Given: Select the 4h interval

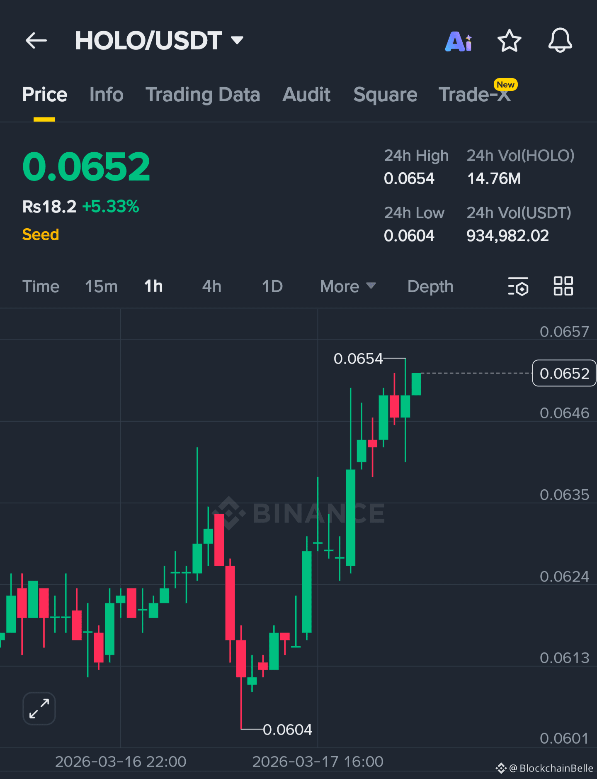Looking at the screenshot, I should click(211, 286).
